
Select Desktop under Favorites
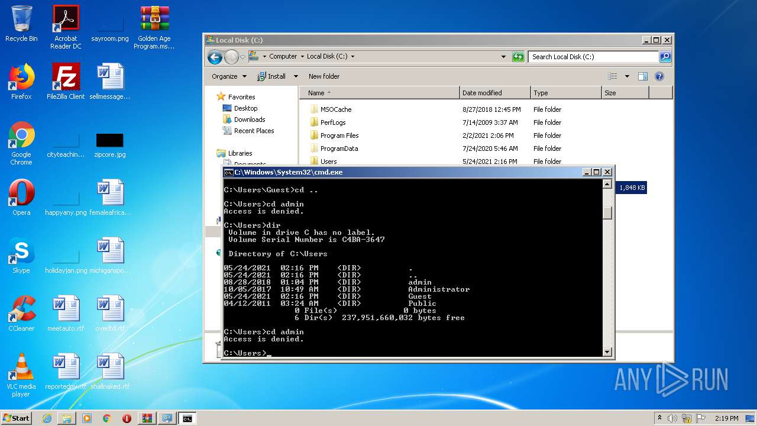(x=240, y=108)
